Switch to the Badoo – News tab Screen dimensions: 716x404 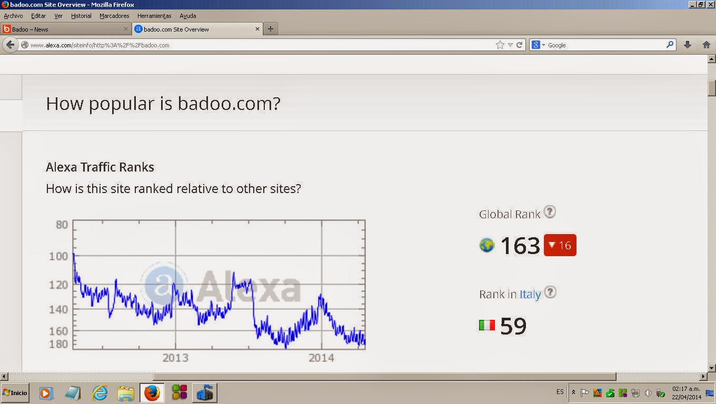tap(65, 29)
